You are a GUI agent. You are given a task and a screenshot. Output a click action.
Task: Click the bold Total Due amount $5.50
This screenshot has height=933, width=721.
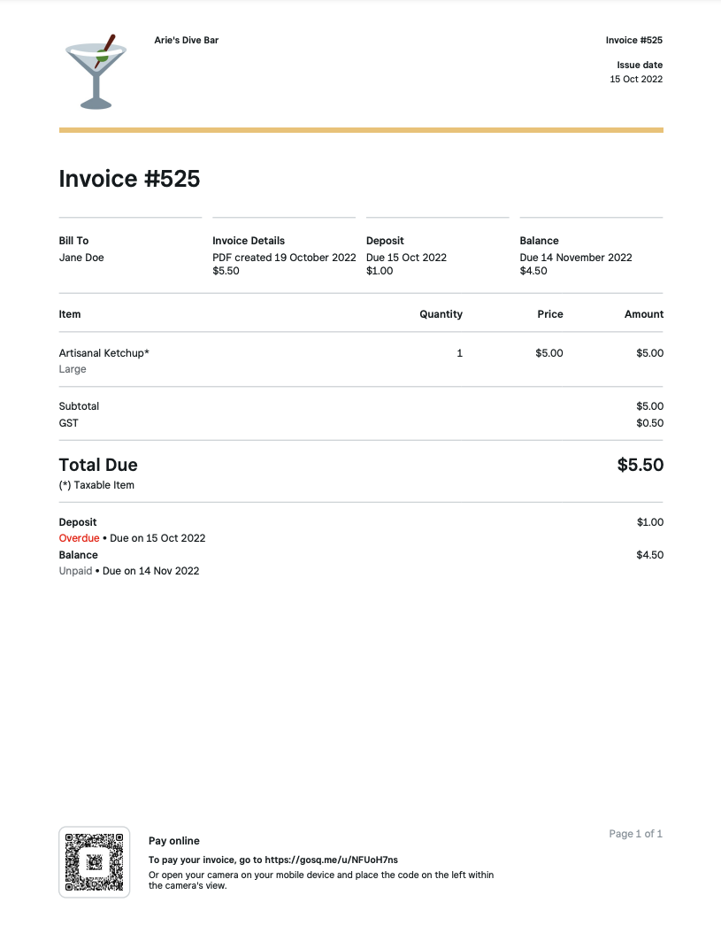[x=640, y=465]
